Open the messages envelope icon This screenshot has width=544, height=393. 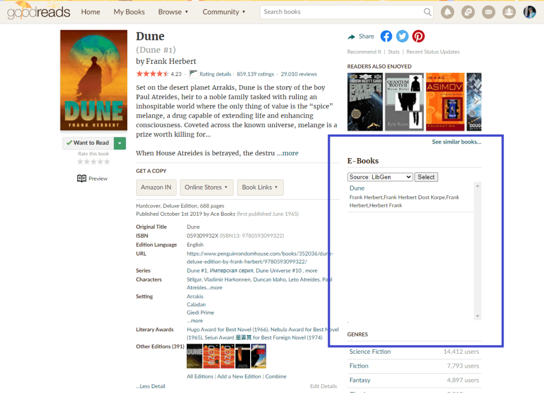[x=488, y=12]
